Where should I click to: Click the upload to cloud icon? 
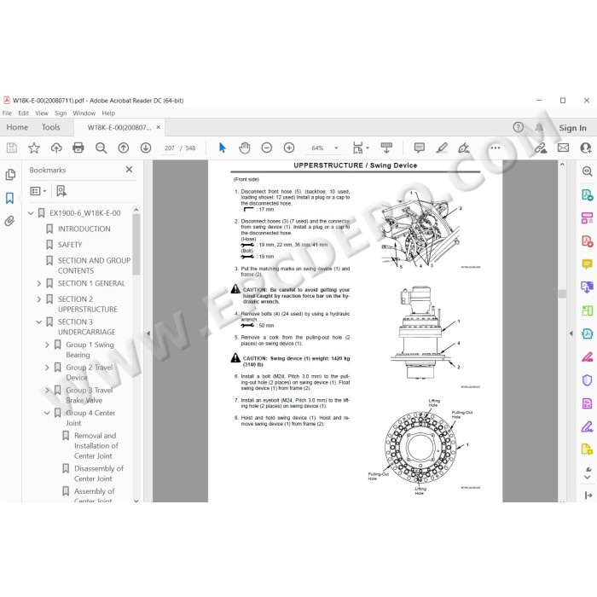(x=56, y=148)
